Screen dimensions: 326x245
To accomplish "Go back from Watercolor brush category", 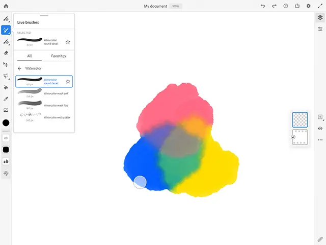I will [x=19, y=68].
